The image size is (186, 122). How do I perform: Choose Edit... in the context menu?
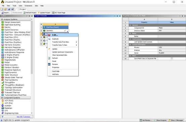pos(63,35)
